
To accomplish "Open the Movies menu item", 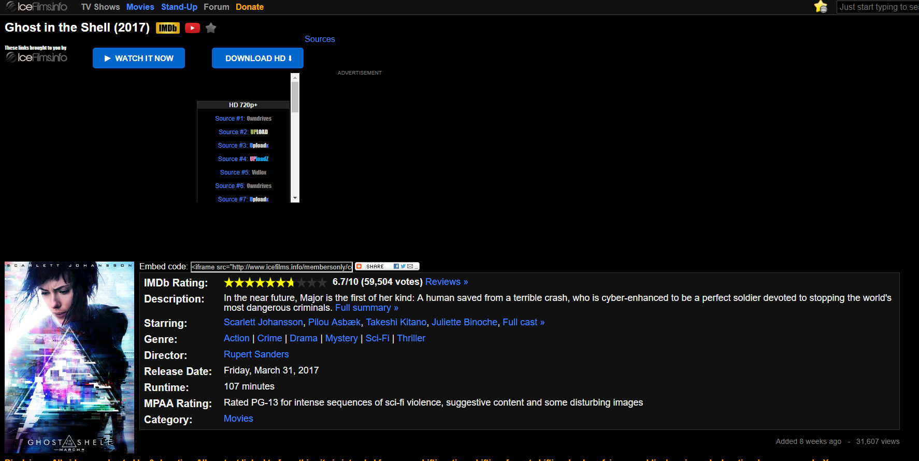I will pos(140,7).
